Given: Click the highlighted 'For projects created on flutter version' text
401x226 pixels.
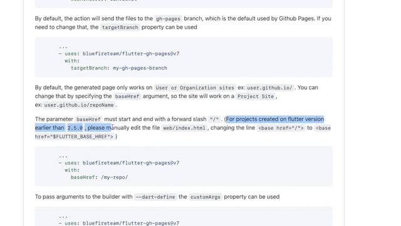Looking at the screenshot, I should pyautogui.click(x=275, y=119).
